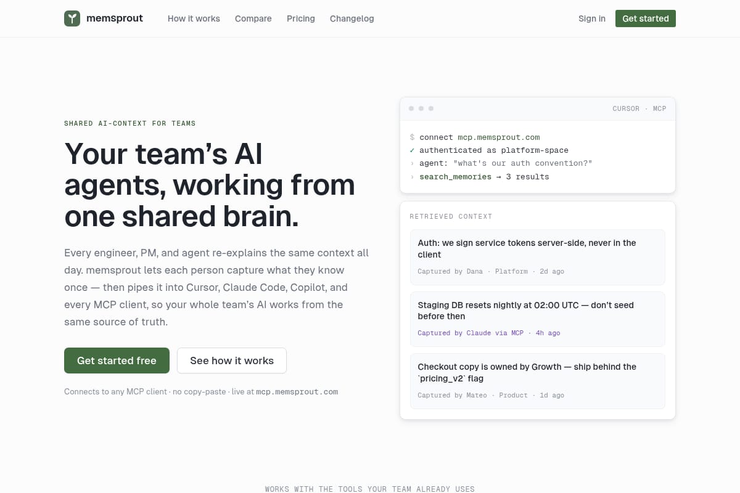
Task: Click the Sign in link
Action: [592, 18]
